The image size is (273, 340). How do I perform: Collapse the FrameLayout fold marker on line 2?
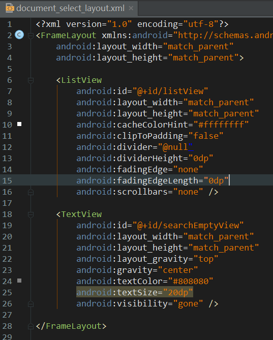pyautogui.click(x=31, y=36)
